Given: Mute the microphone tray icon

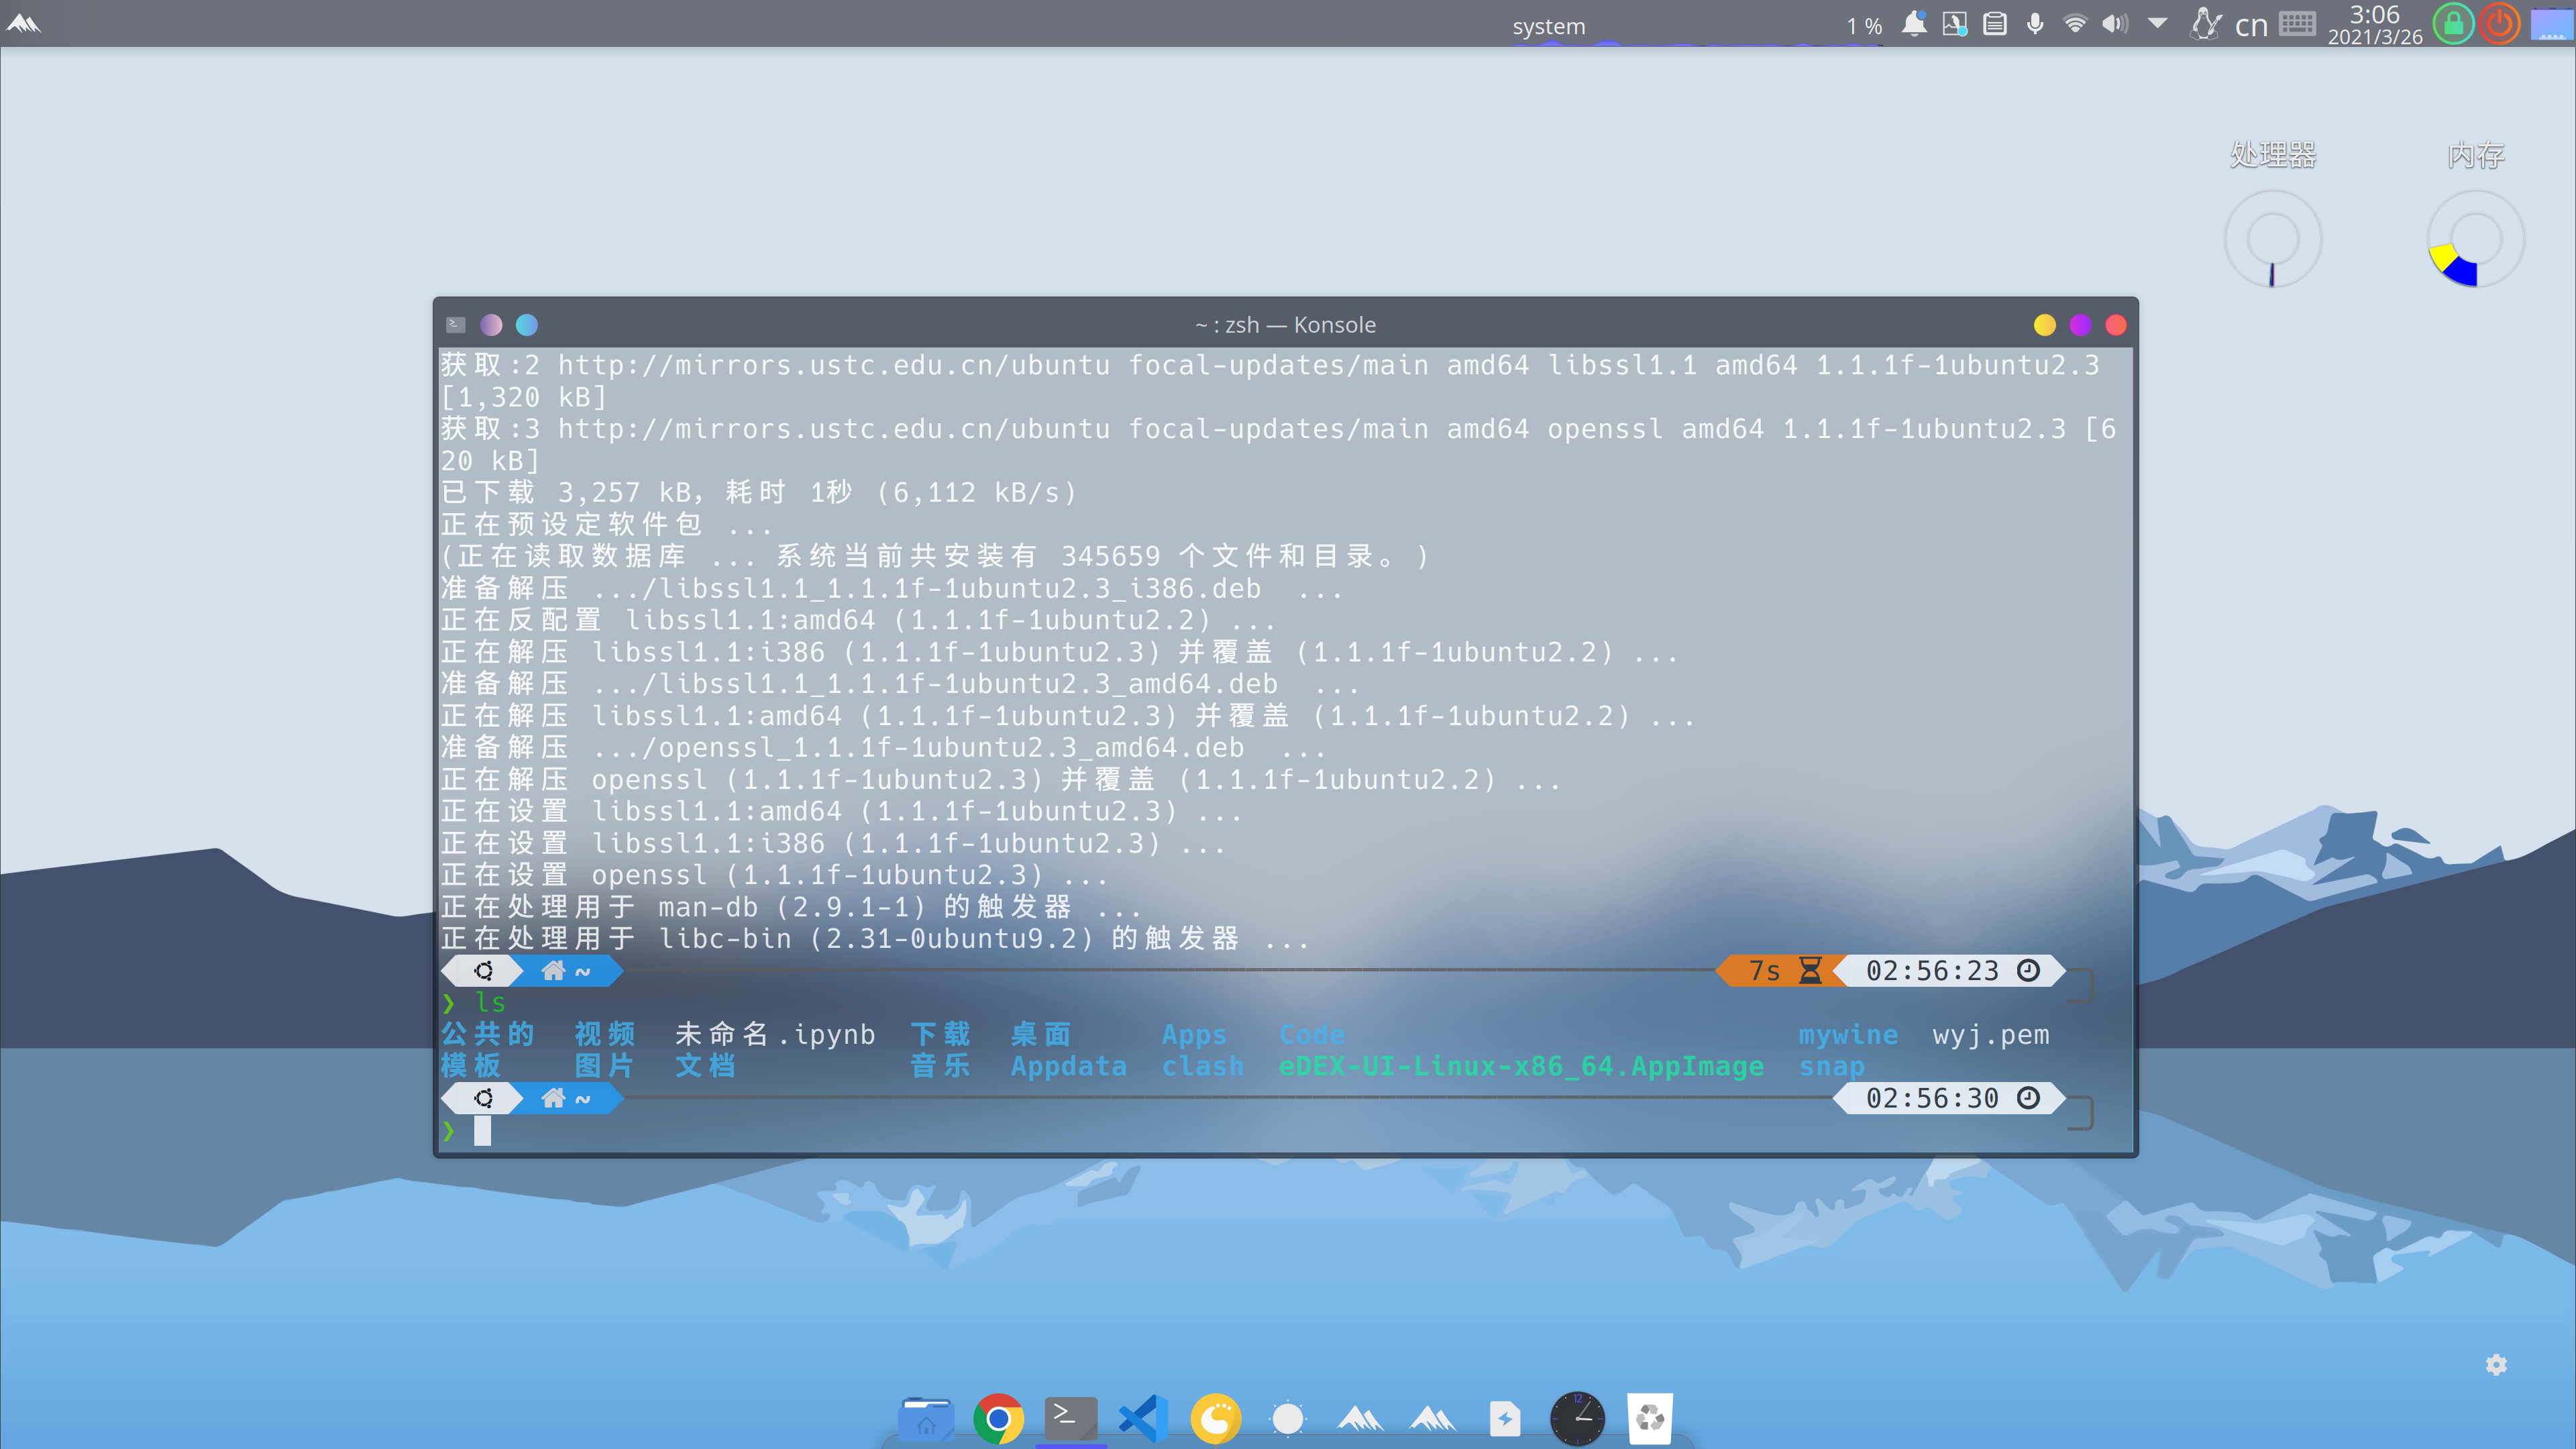Looking at the screenshot, I should pyautogui.click(x=2035, y=24).
